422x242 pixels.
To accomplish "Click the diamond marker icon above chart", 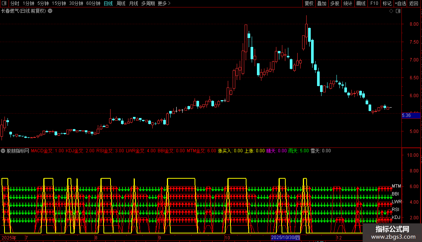I will pyautogui.click(x=391, y=11).
